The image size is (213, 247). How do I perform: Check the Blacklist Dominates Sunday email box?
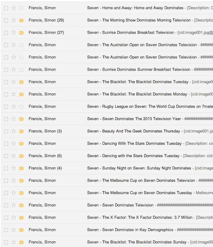(x=6, y=242)
